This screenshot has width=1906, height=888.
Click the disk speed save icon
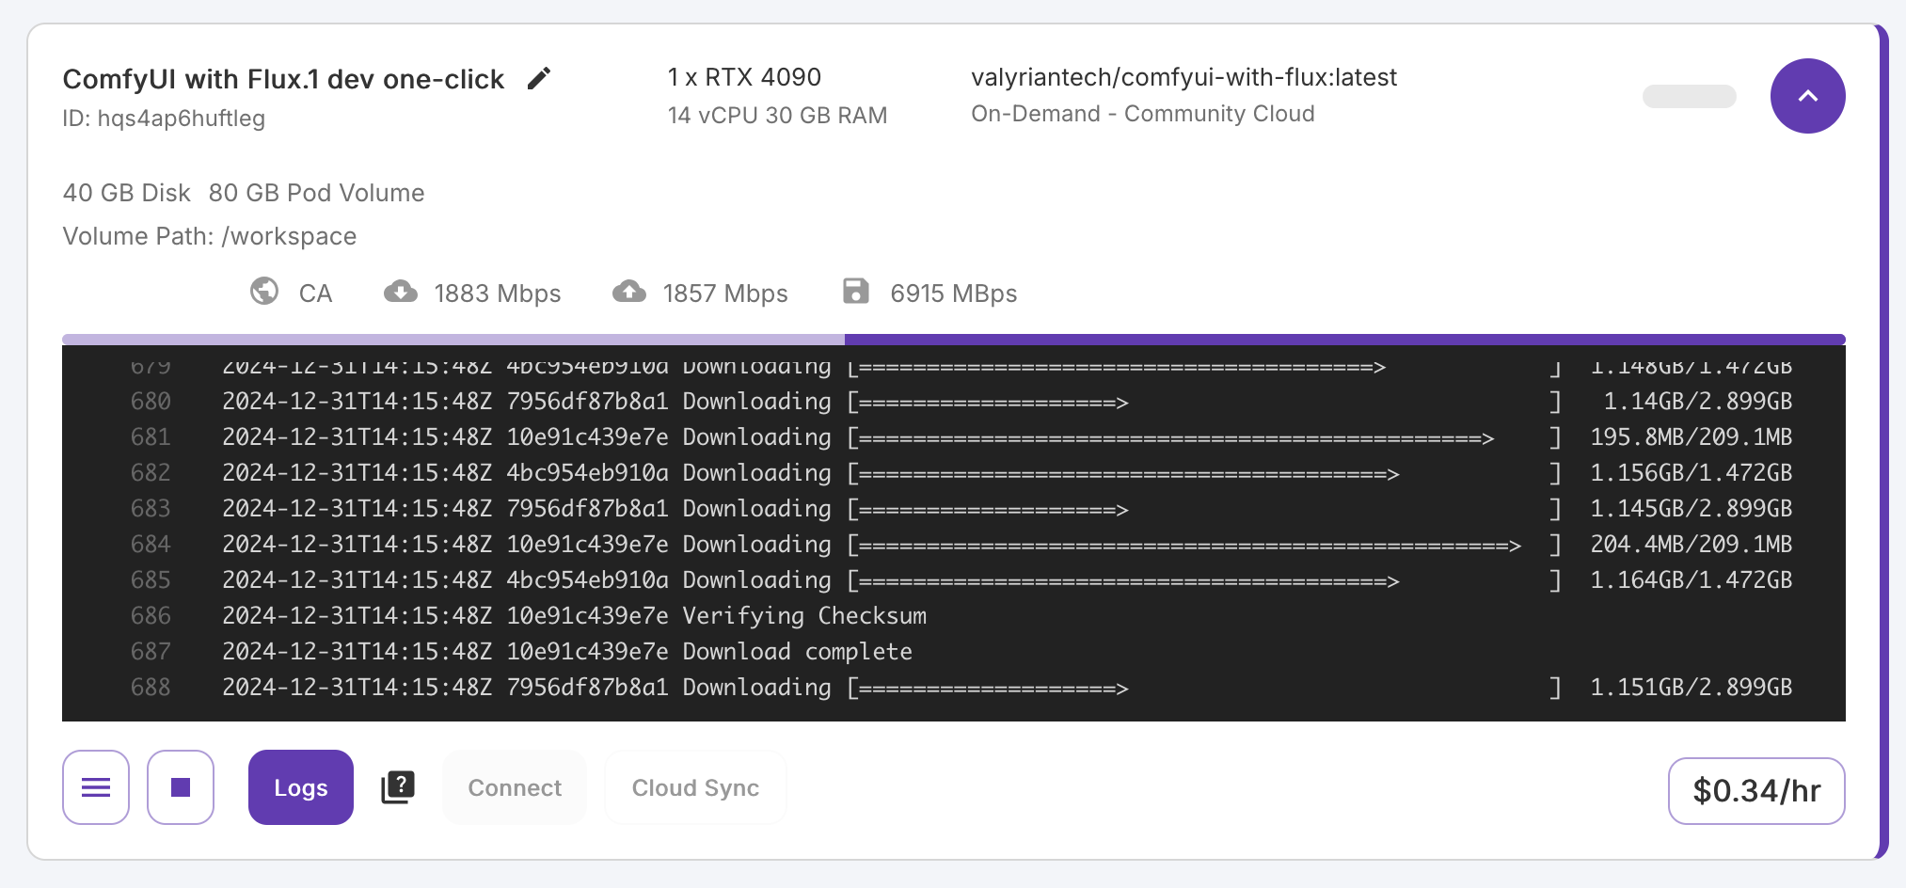(x=855, y=292)
